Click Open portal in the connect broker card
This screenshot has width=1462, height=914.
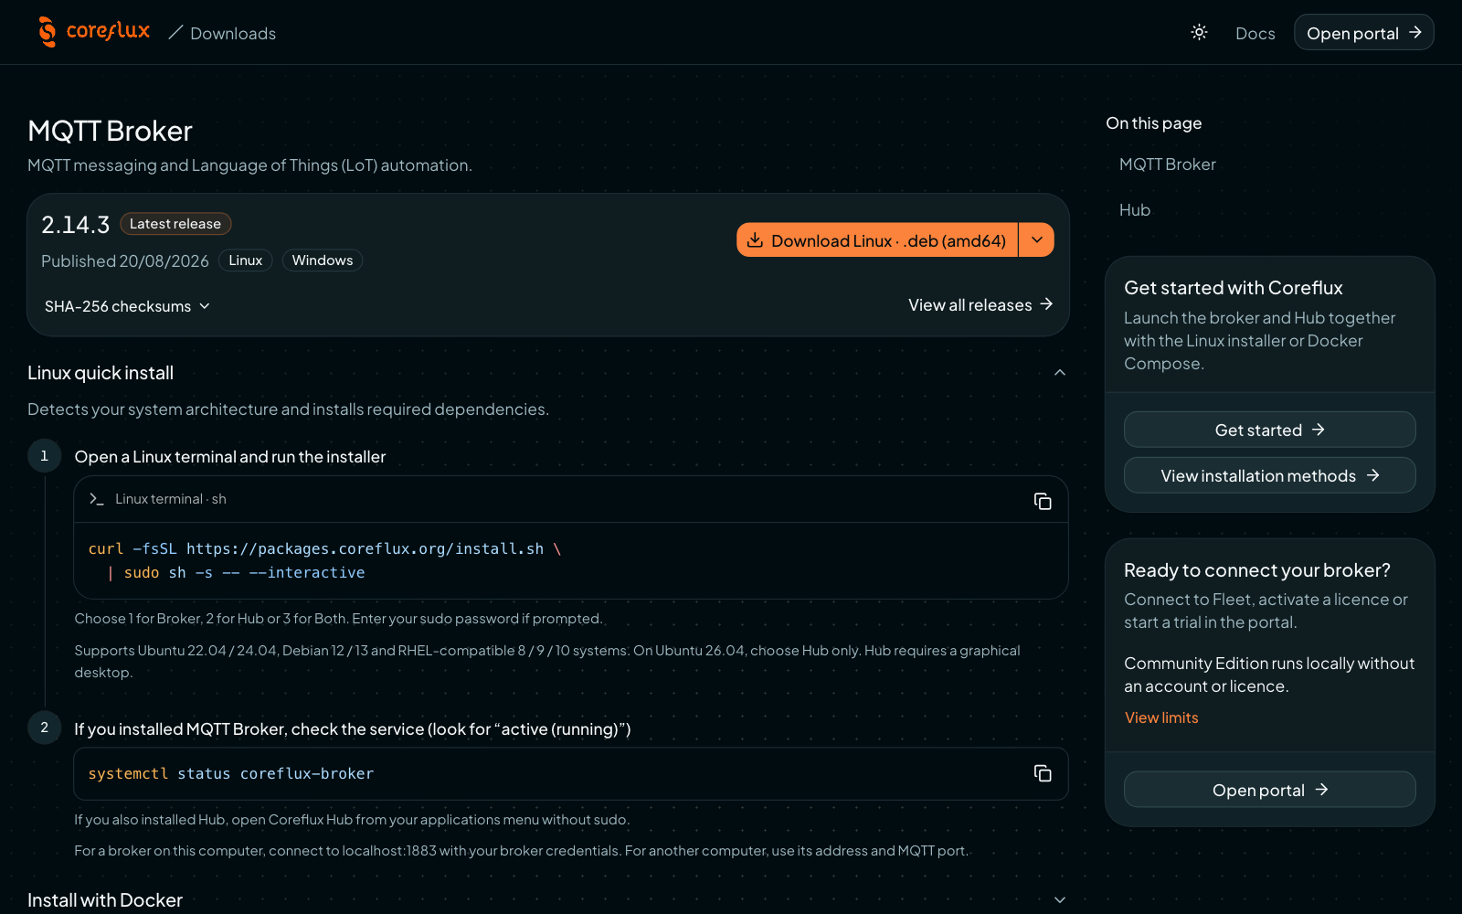tap(1269, 790)
